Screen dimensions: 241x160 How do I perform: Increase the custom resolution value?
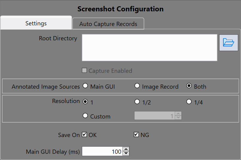178,114
